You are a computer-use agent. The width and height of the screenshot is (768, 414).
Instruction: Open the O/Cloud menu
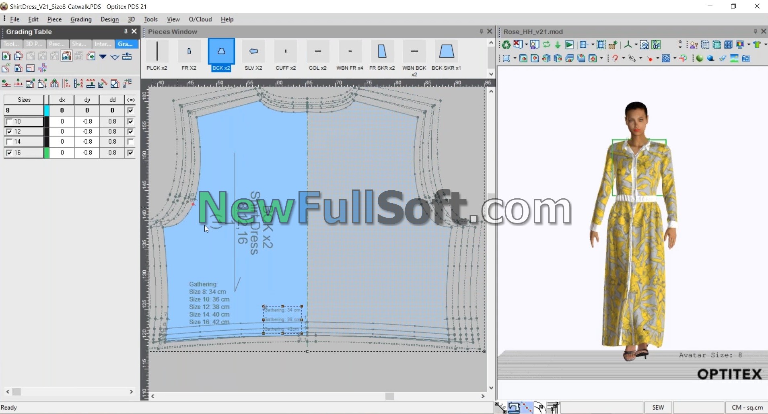[200, 19]
